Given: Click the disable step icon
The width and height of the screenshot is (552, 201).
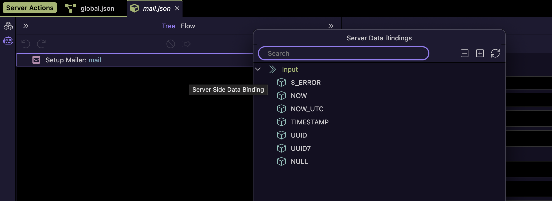Looking at the screenshot, I should coord(170,44).
